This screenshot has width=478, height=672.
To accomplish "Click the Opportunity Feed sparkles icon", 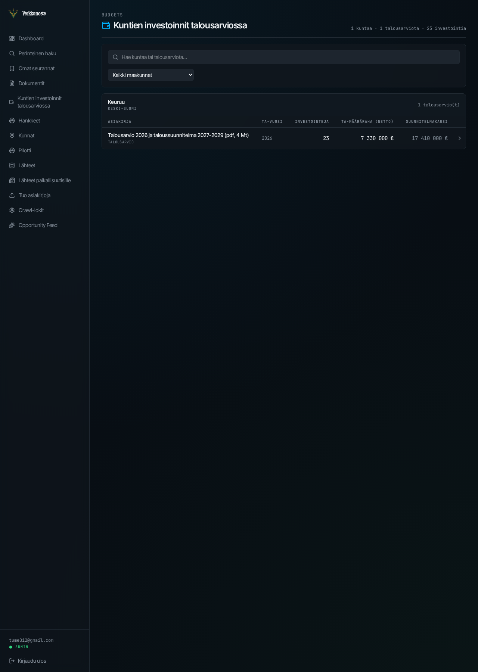I will pyautogui.click(x=12, y=225).
